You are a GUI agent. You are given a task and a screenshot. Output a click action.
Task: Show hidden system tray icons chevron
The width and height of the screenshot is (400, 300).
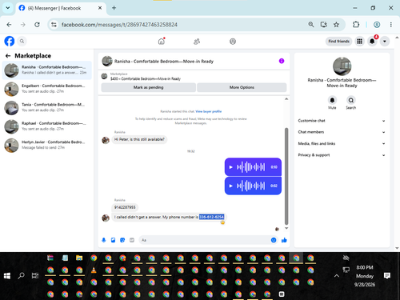point(337,276)
